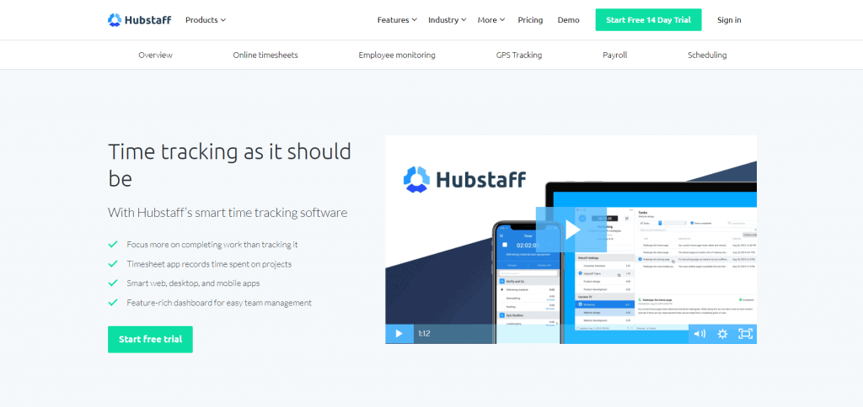Click the Hubstaff logo inside the video
Viewport: 863px width, 407px height.
click(464, 180)
